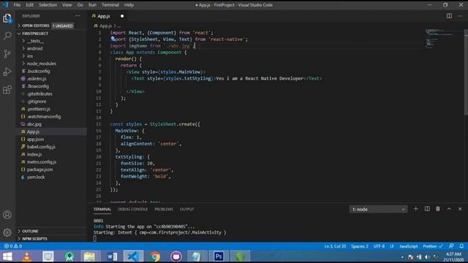Click the editor vertical scrollbar
This screenshot has height=263, width=468.
click(466, 72)
